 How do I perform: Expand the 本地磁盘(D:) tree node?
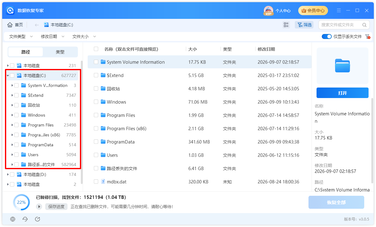coord(8,174)
